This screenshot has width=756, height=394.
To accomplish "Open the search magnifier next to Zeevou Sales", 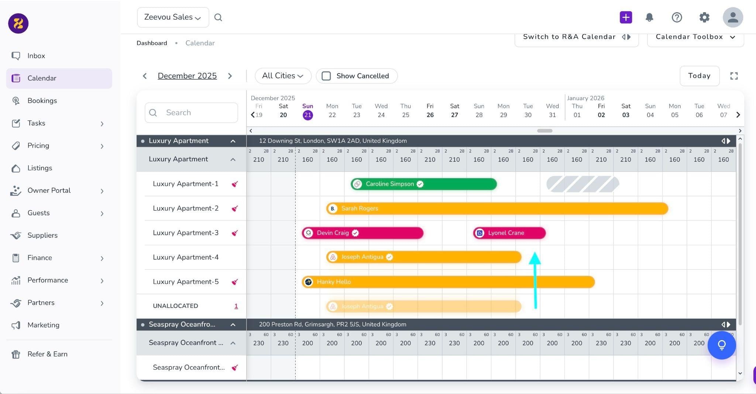I will pos(218,17).
